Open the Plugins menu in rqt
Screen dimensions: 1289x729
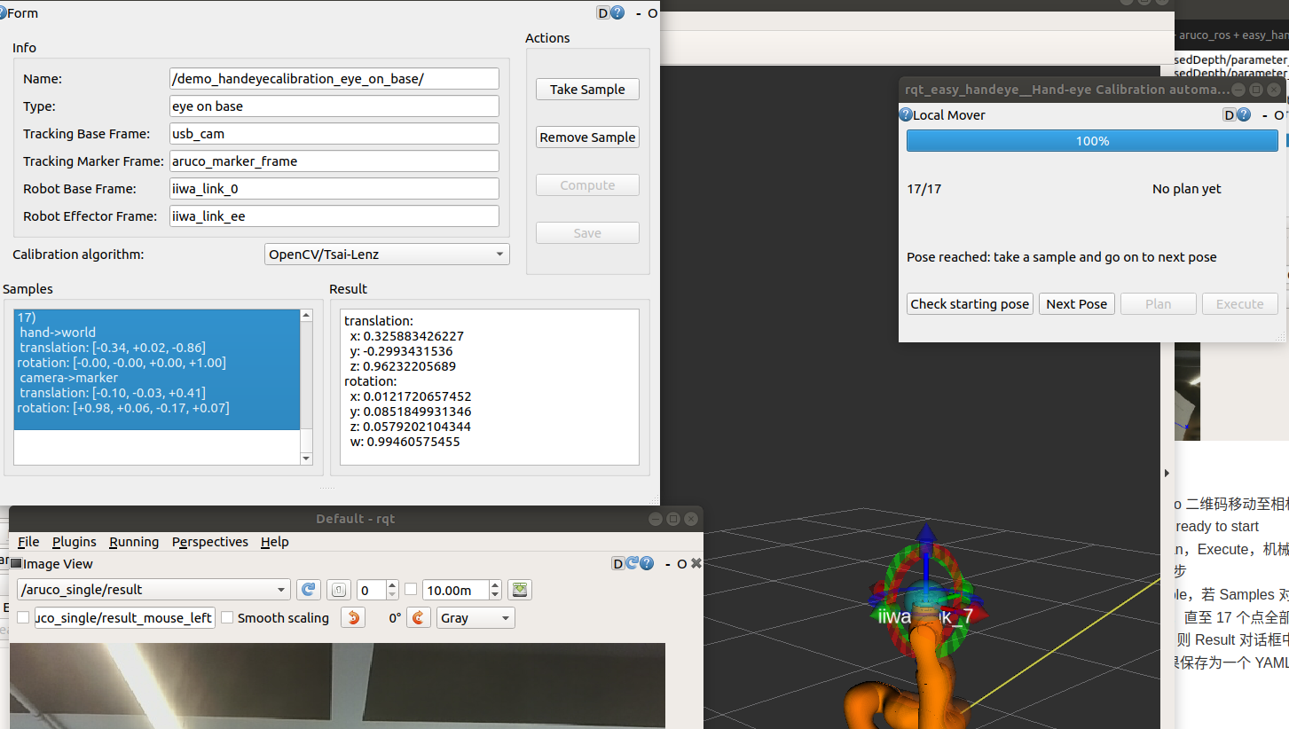tap(74, 542)
